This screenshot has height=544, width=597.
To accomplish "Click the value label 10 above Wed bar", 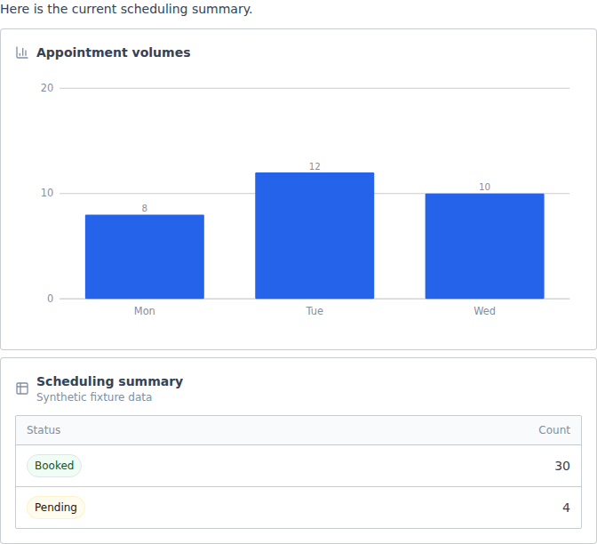I will coord(485,187).
